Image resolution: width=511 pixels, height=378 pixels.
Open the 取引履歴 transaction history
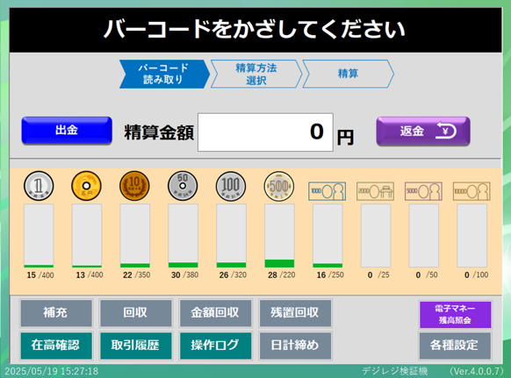135,346
